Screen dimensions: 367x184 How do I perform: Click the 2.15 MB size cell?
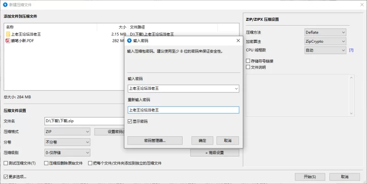click(x=119, y=34)
